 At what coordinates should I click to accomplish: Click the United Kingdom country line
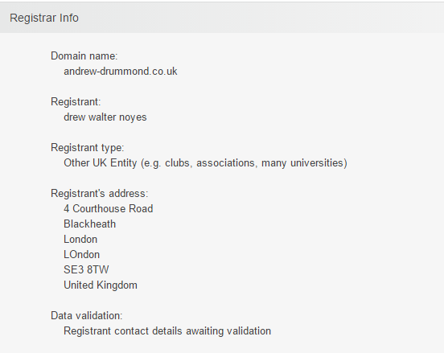pos(101,285)
